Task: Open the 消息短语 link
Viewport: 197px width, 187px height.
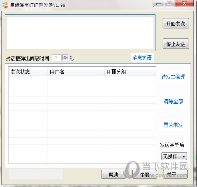Action: pyautogui.click(x=142, y=58)
